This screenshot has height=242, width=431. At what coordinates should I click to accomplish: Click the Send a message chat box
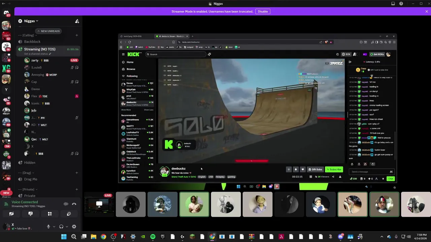tap(372, 172)
